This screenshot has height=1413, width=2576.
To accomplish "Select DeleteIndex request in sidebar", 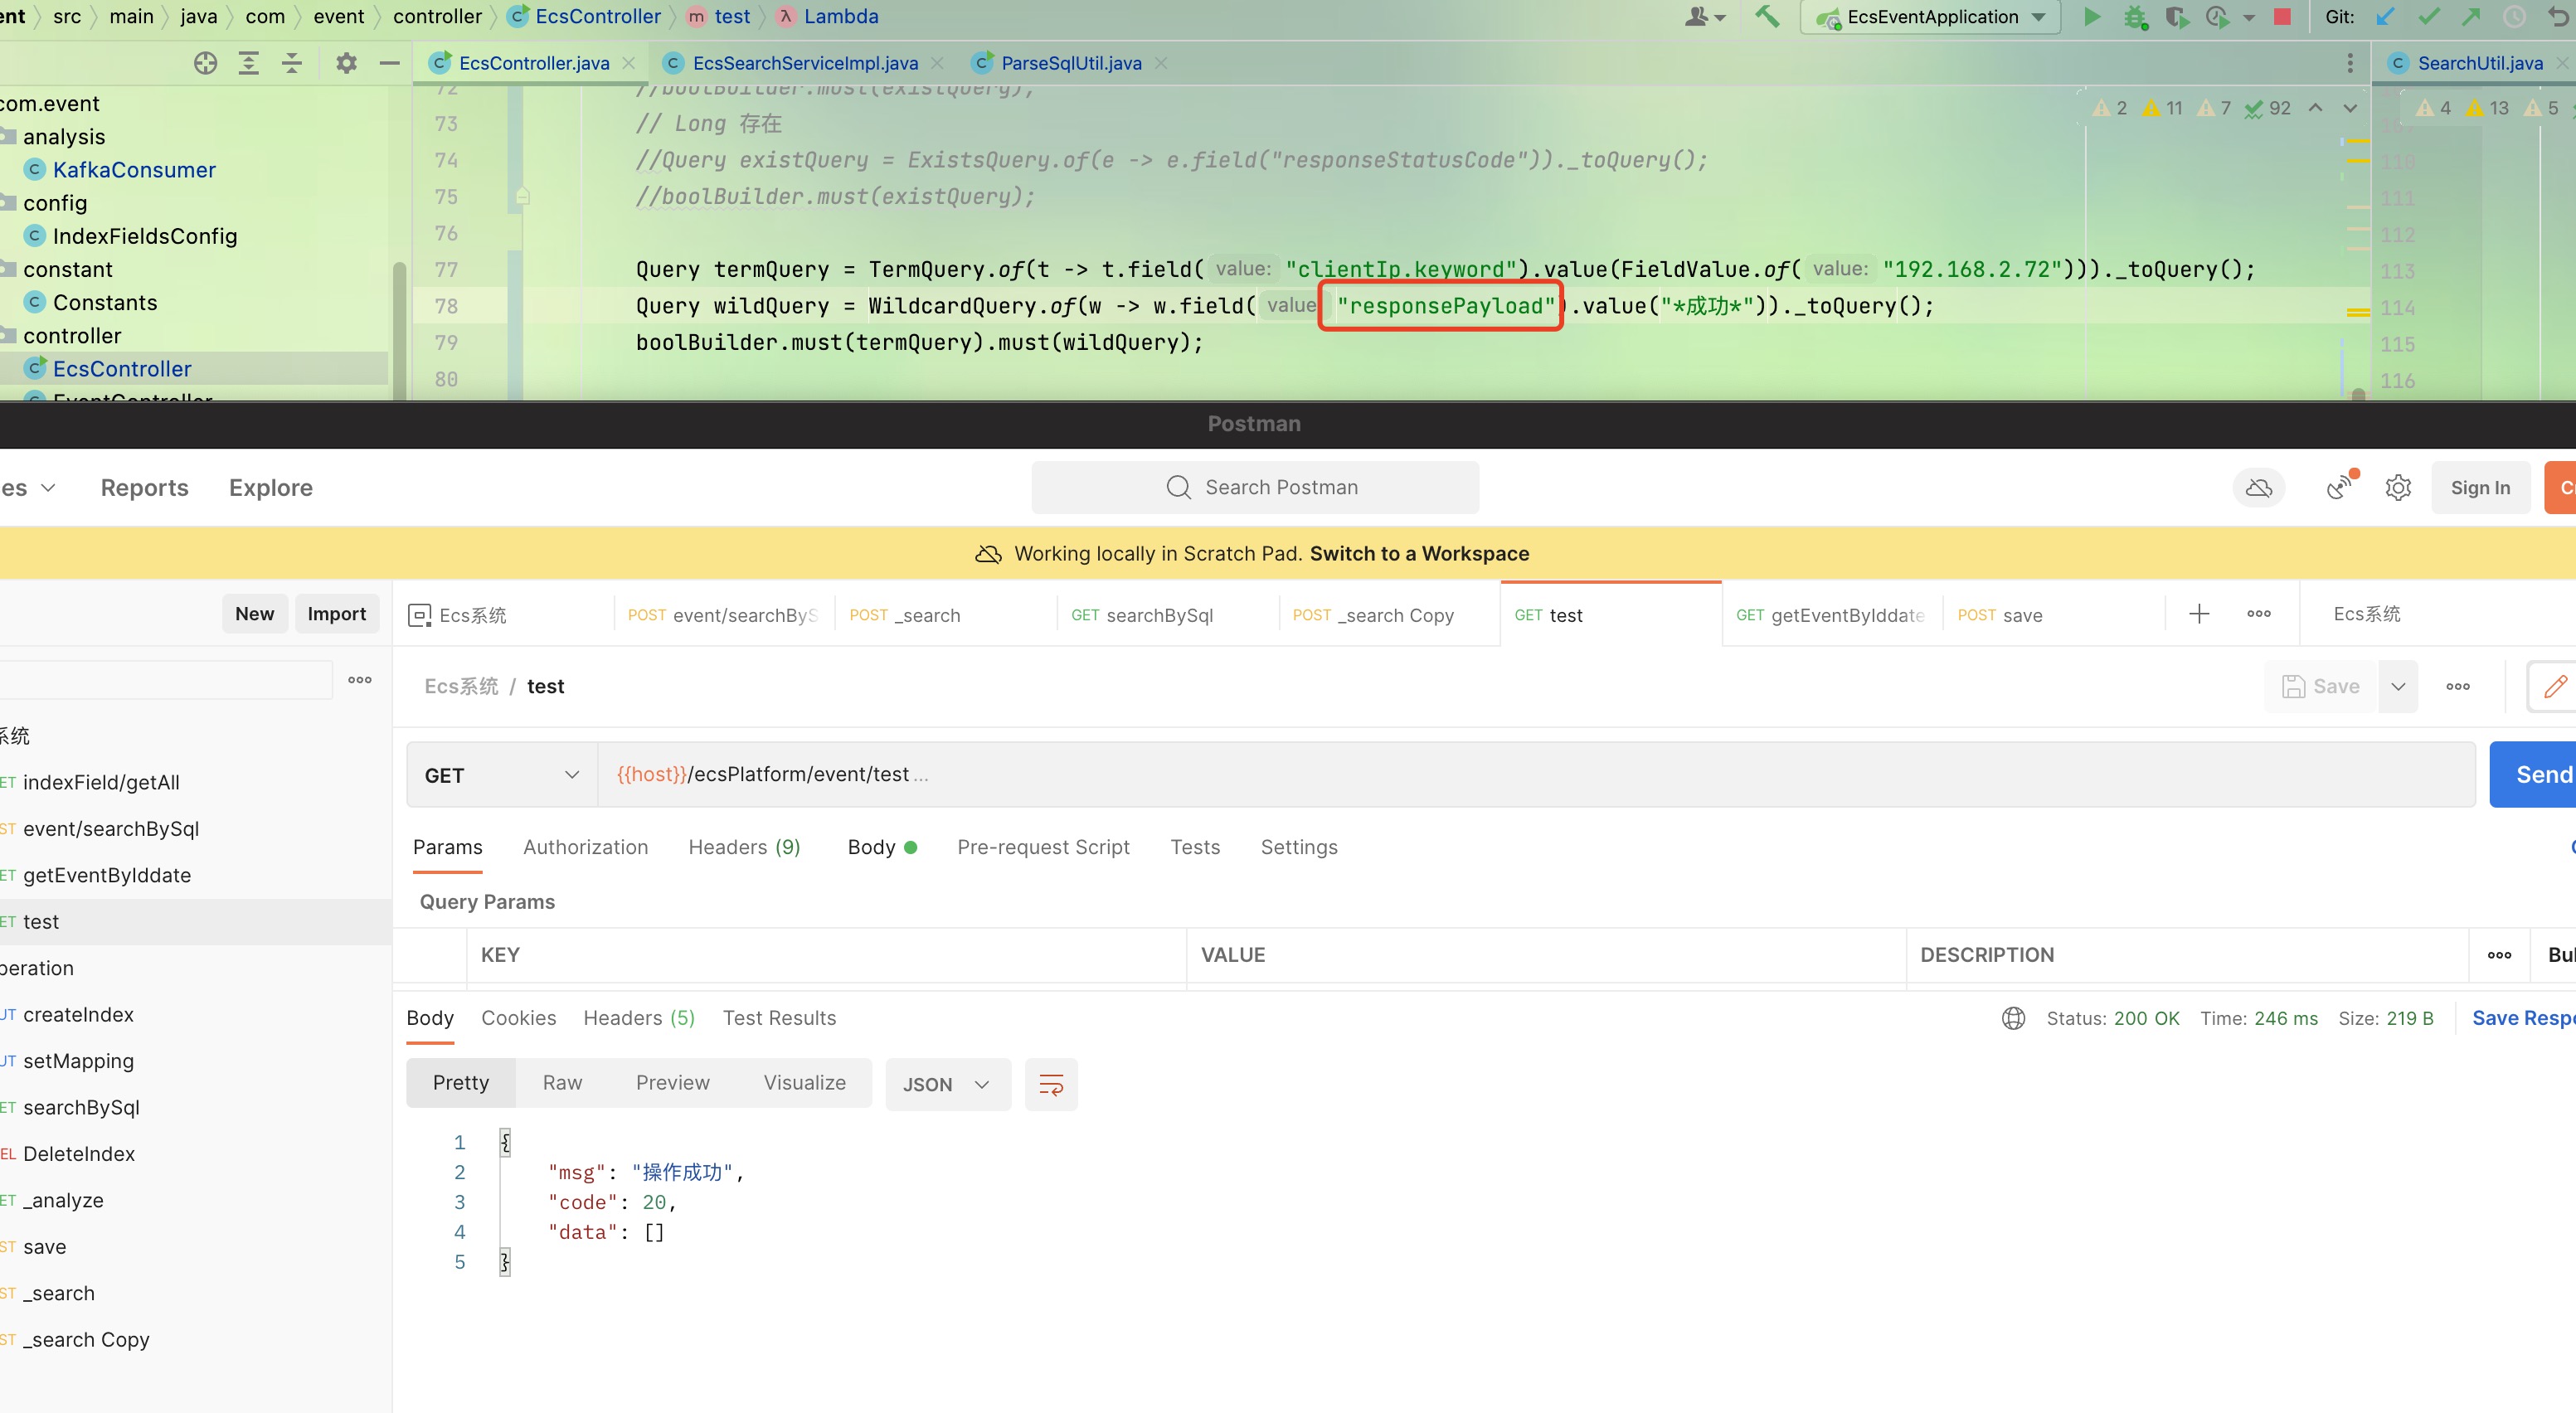I will [78, 1154].
